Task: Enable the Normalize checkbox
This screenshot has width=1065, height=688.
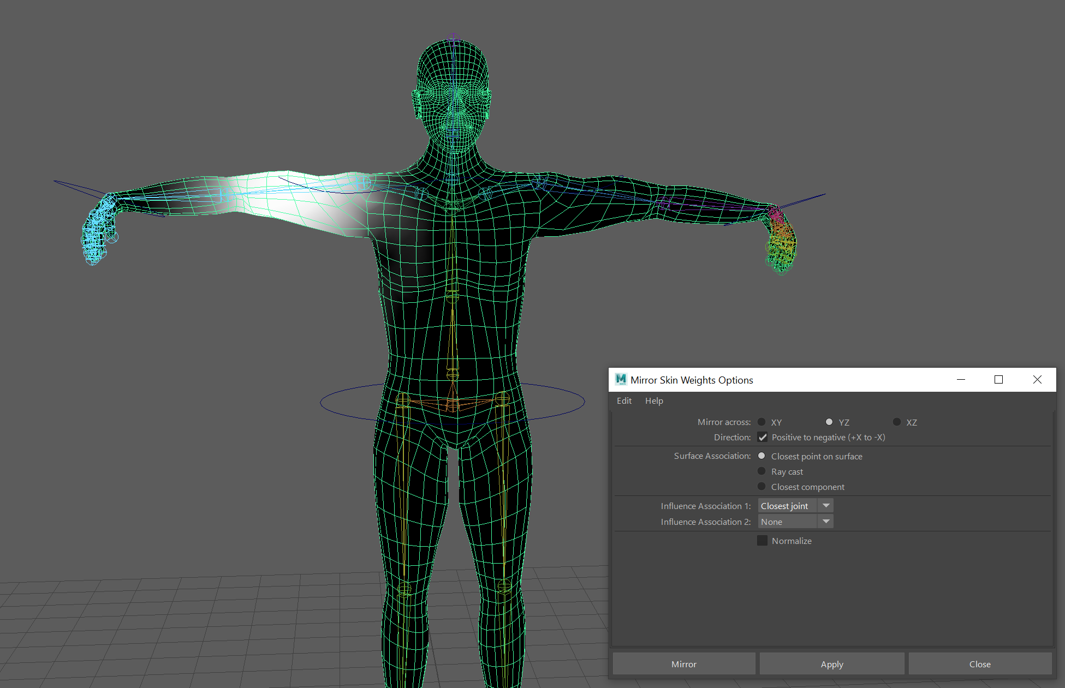Action: [762, 540]
